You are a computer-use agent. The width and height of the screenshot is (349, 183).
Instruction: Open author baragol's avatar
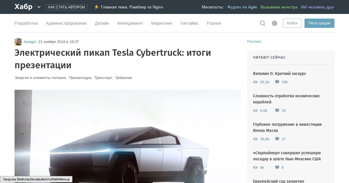[18, 42]
